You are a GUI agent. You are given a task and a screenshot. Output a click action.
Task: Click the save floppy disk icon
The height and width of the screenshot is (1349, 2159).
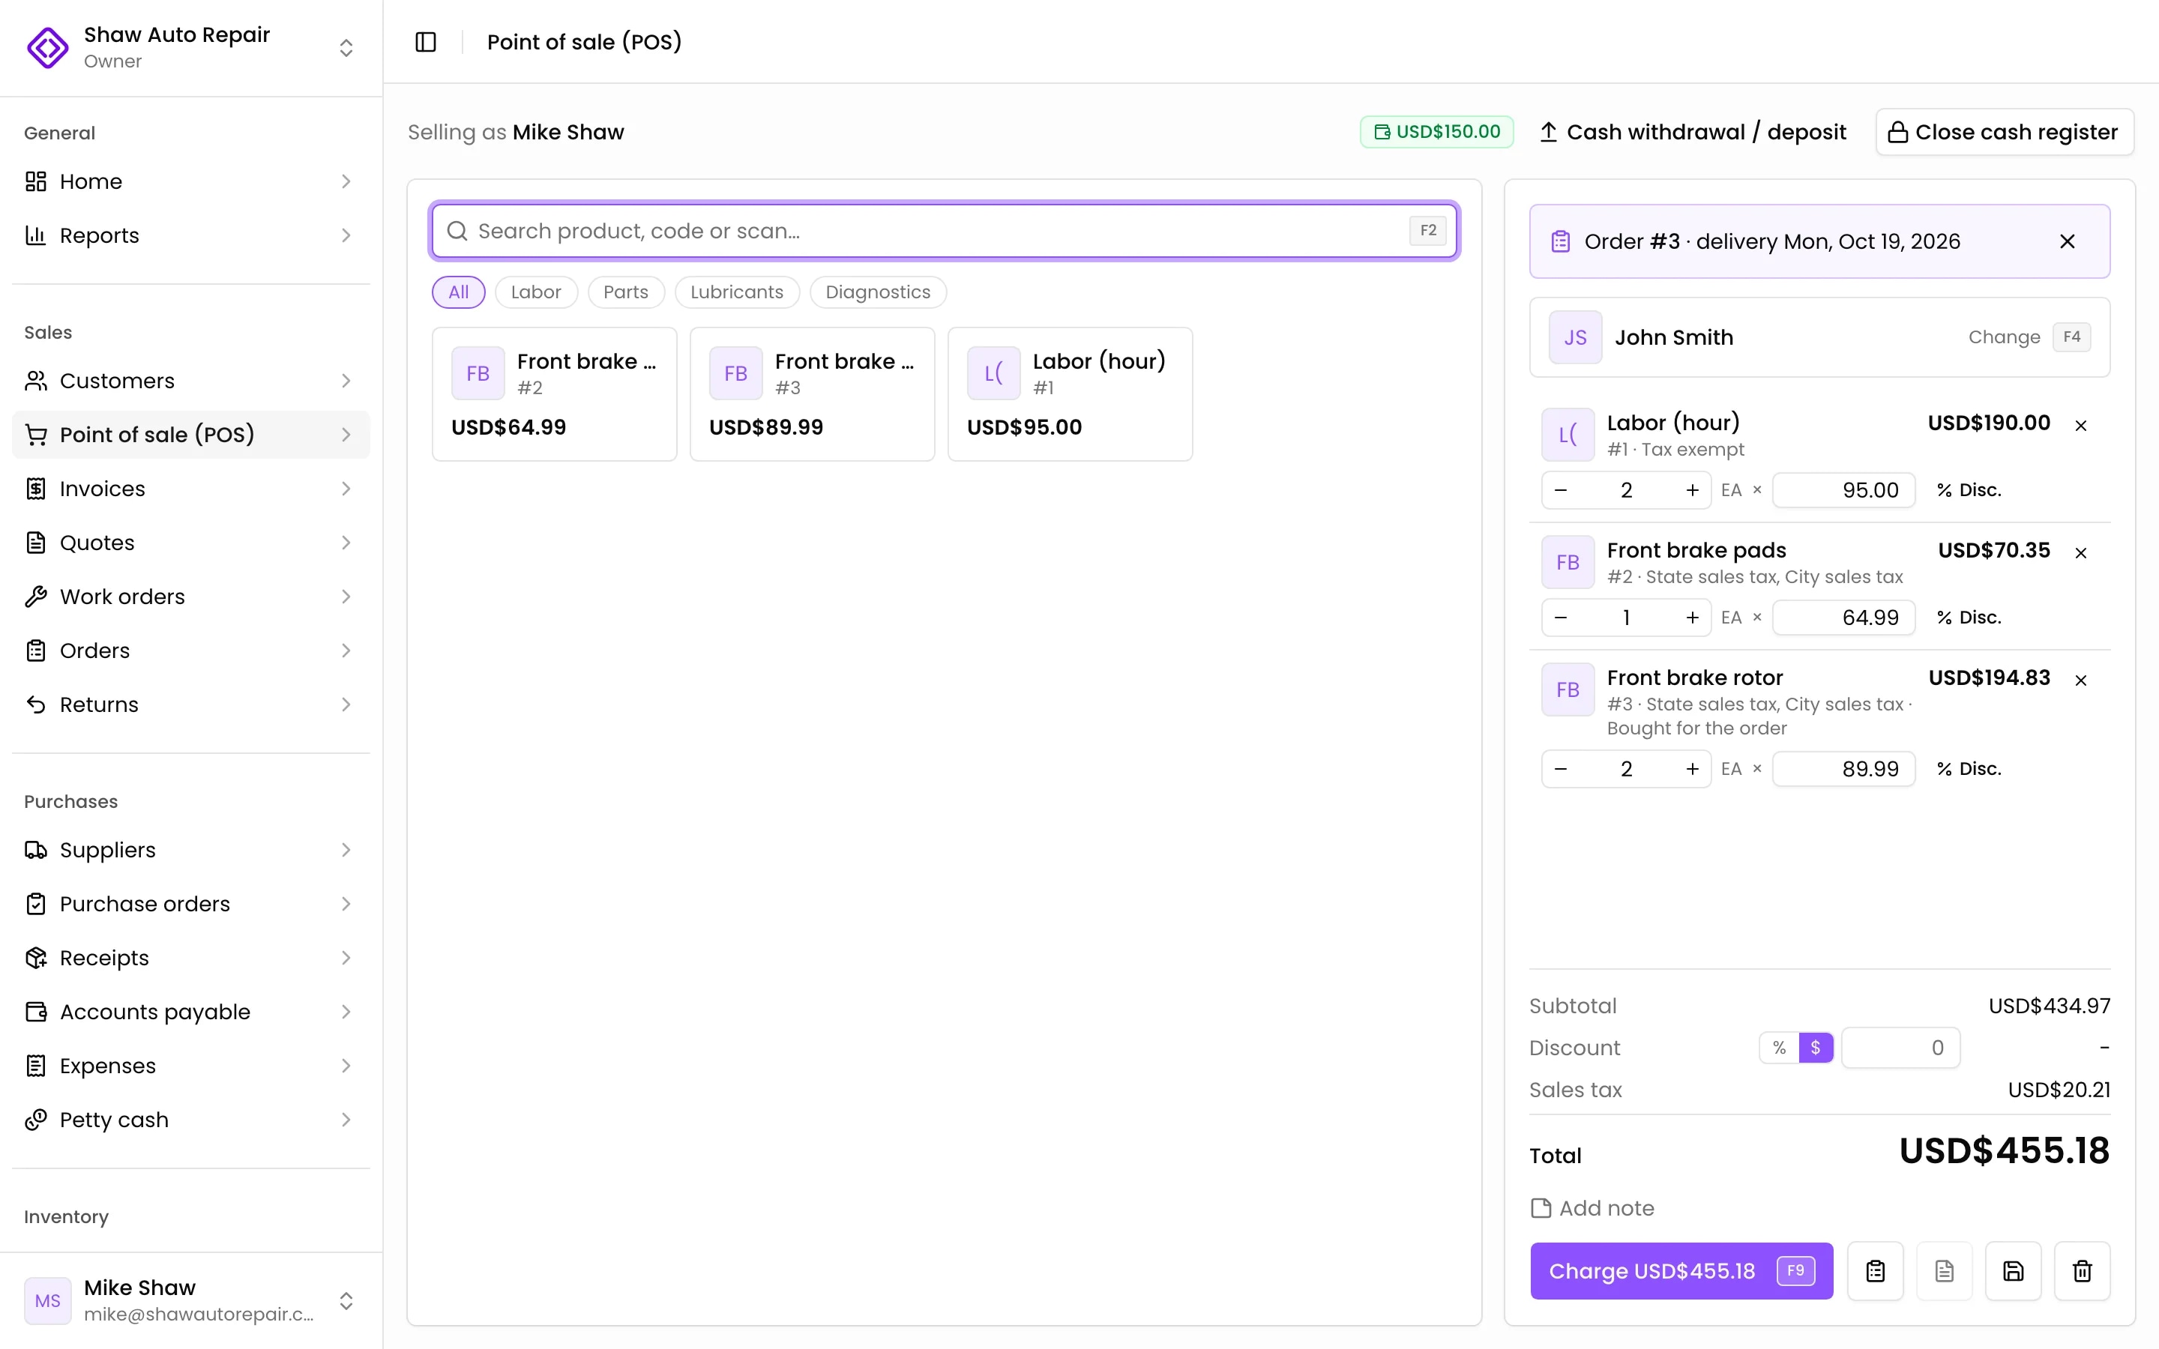click(2013, 1270)
